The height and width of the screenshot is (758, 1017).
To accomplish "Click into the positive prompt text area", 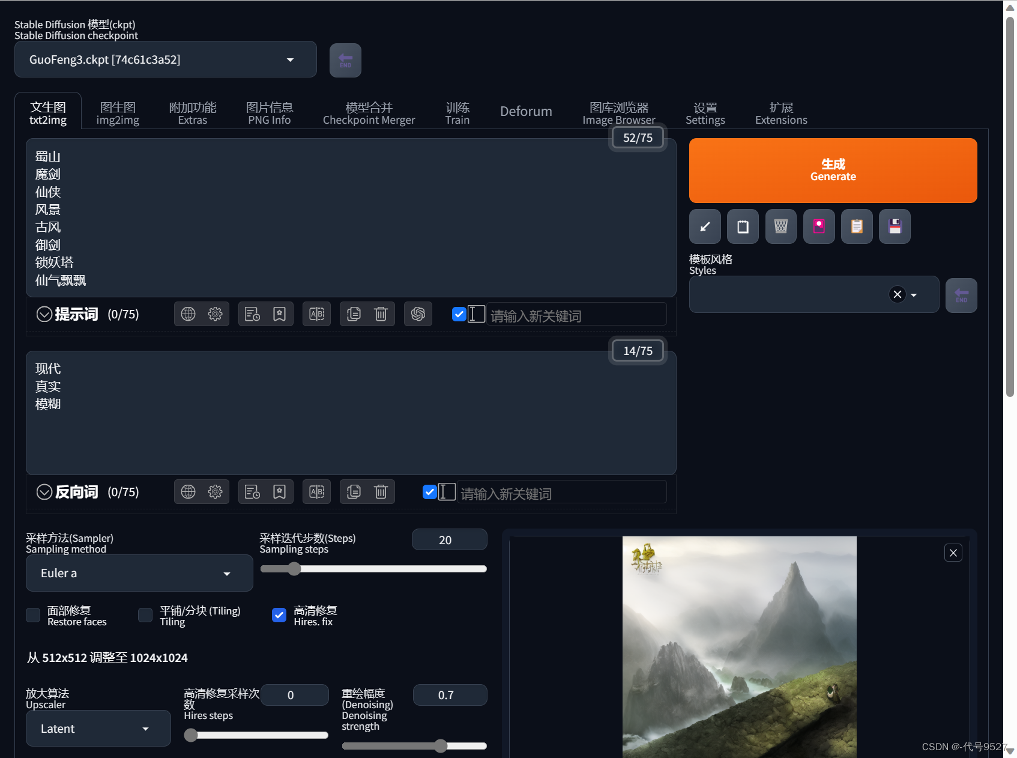I will tap(351, 217).
